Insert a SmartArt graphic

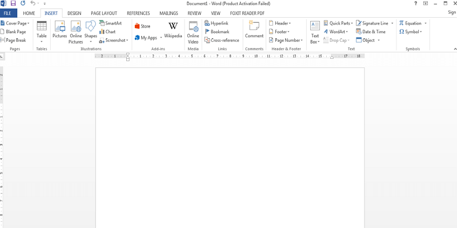[110, 23]
